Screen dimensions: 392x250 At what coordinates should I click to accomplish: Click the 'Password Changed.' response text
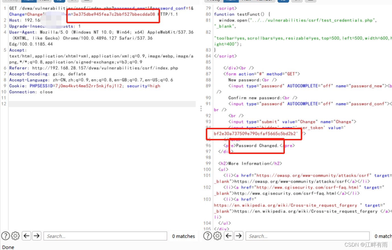257,145
